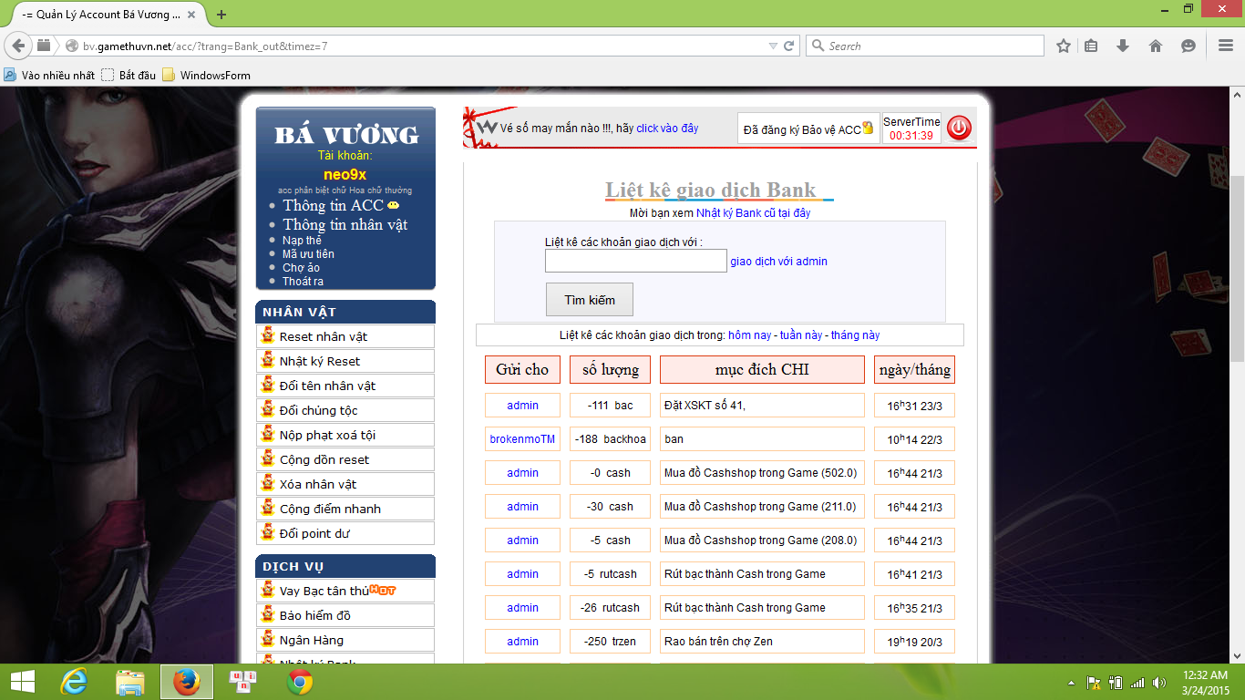Screen dimensions: 1245x700
Task: Select the Quản Lý Account Bá Vương tab
Action: 103,15
